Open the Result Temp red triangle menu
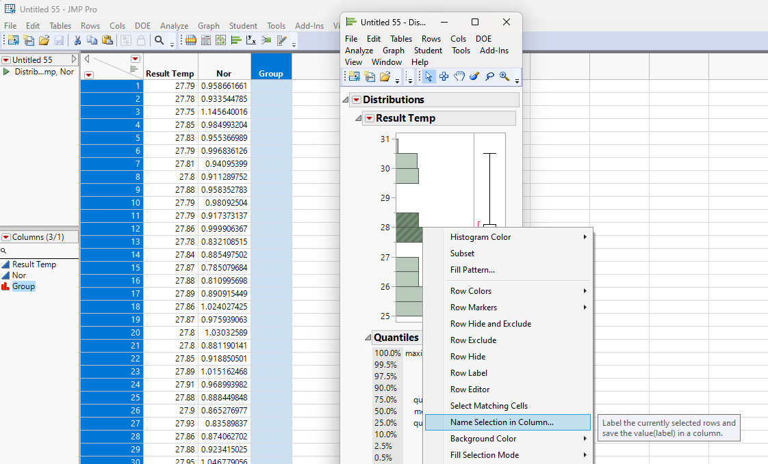This screenshot has height=464, width=768. (x=369, y=118)
